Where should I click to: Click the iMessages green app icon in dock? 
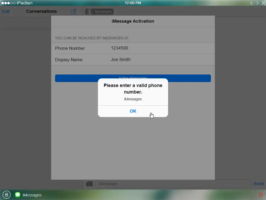click(18, 195)
